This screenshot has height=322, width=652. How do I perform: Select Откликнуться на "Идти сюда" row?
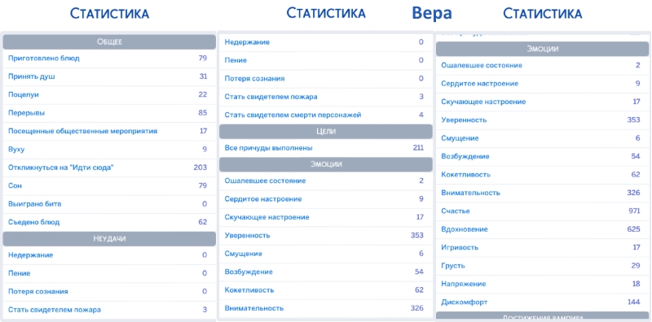pyautogui.click(x=109, y=168)
